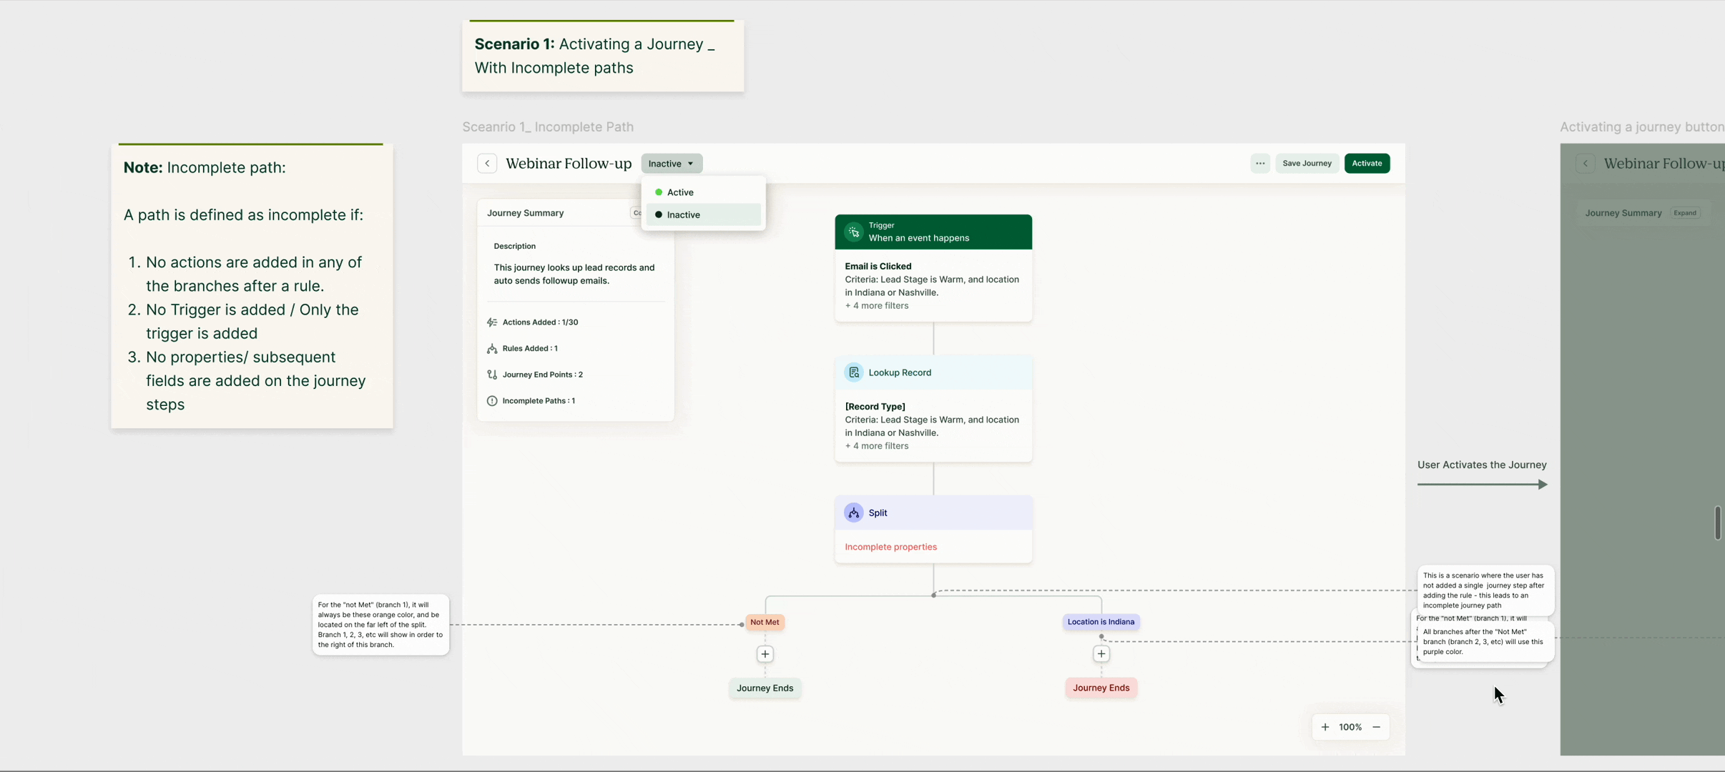1725x772 pixels.
Task: Click the plus zoom control icon
Action: 1325,727
